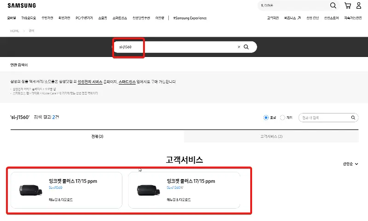This screenshot has width=368, height=221.
Task: Click the 삼성스토어 link
Action: [331, 18]
